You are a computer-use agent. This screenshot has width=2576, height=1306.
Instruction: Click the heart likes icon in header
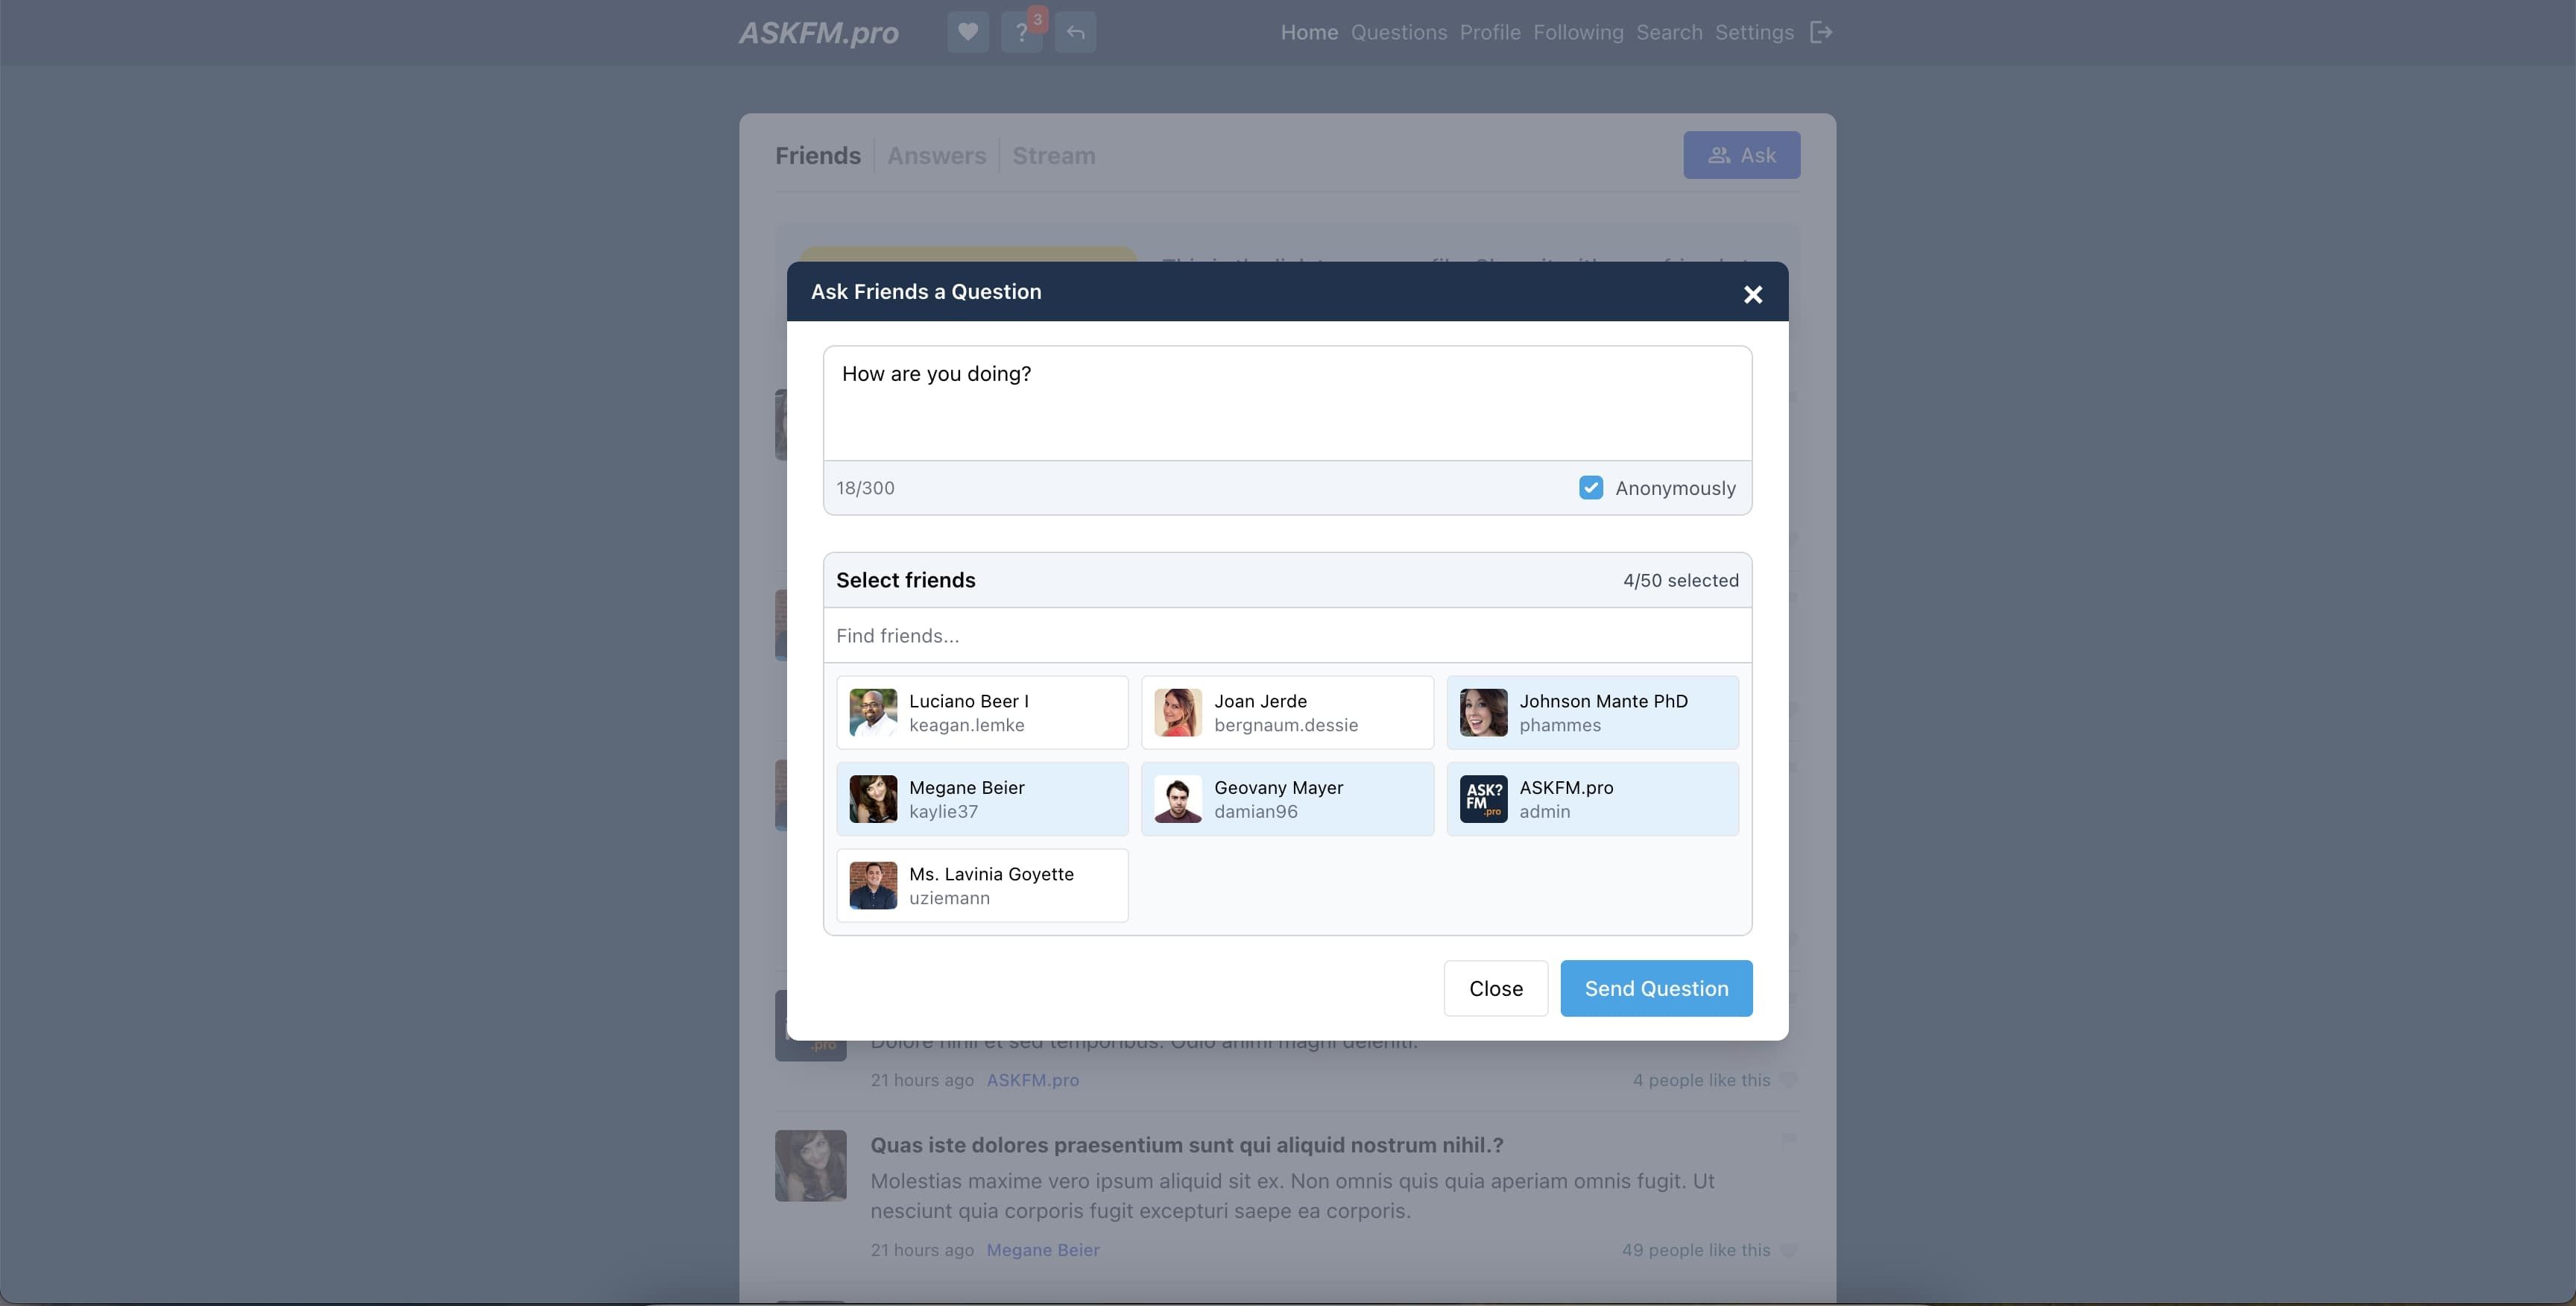point(967,32)
